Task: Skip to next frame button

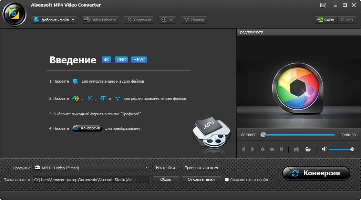Action: tap(281, 149)
